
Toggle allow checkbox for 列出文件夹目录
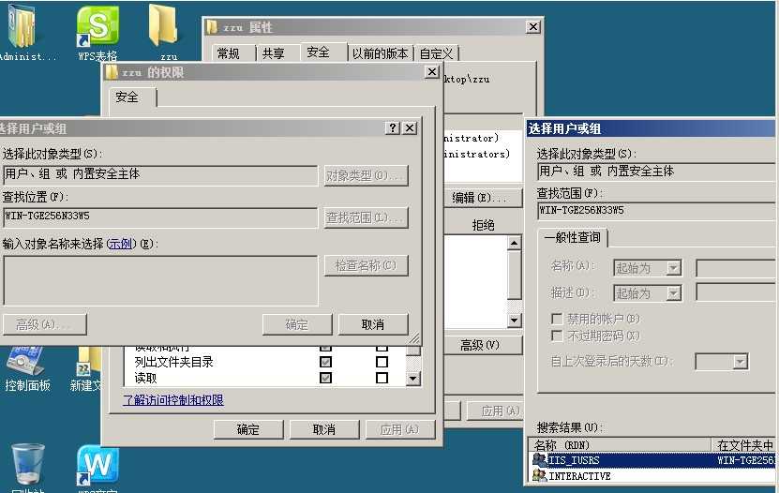point(325,362)
